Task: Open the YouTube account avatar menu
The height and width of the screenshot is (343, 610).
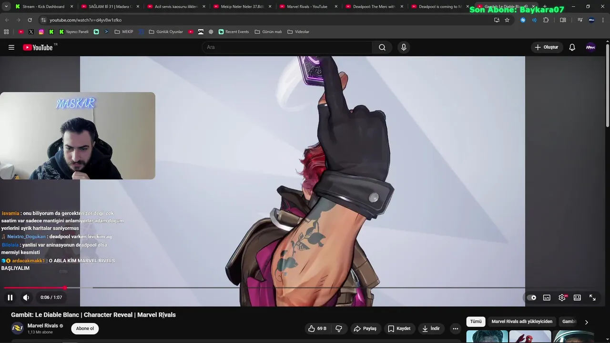Action: (590, 47)
